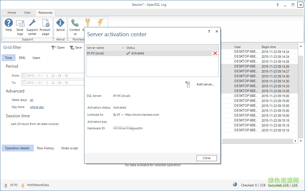This screenshot has height=191, width=305.
Task: Remove EF-PC\(local) server with red X
Action: [x=215, y=53]
